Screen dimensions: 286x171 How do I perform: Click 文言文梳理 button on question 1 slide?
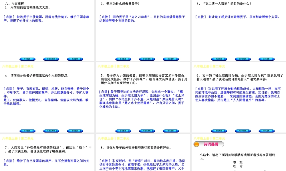51,59
